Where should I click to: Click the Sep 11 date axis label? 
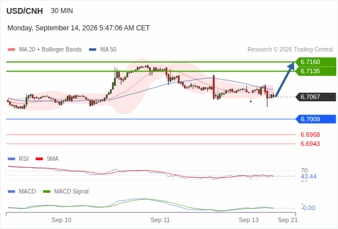tap(160, 220)
